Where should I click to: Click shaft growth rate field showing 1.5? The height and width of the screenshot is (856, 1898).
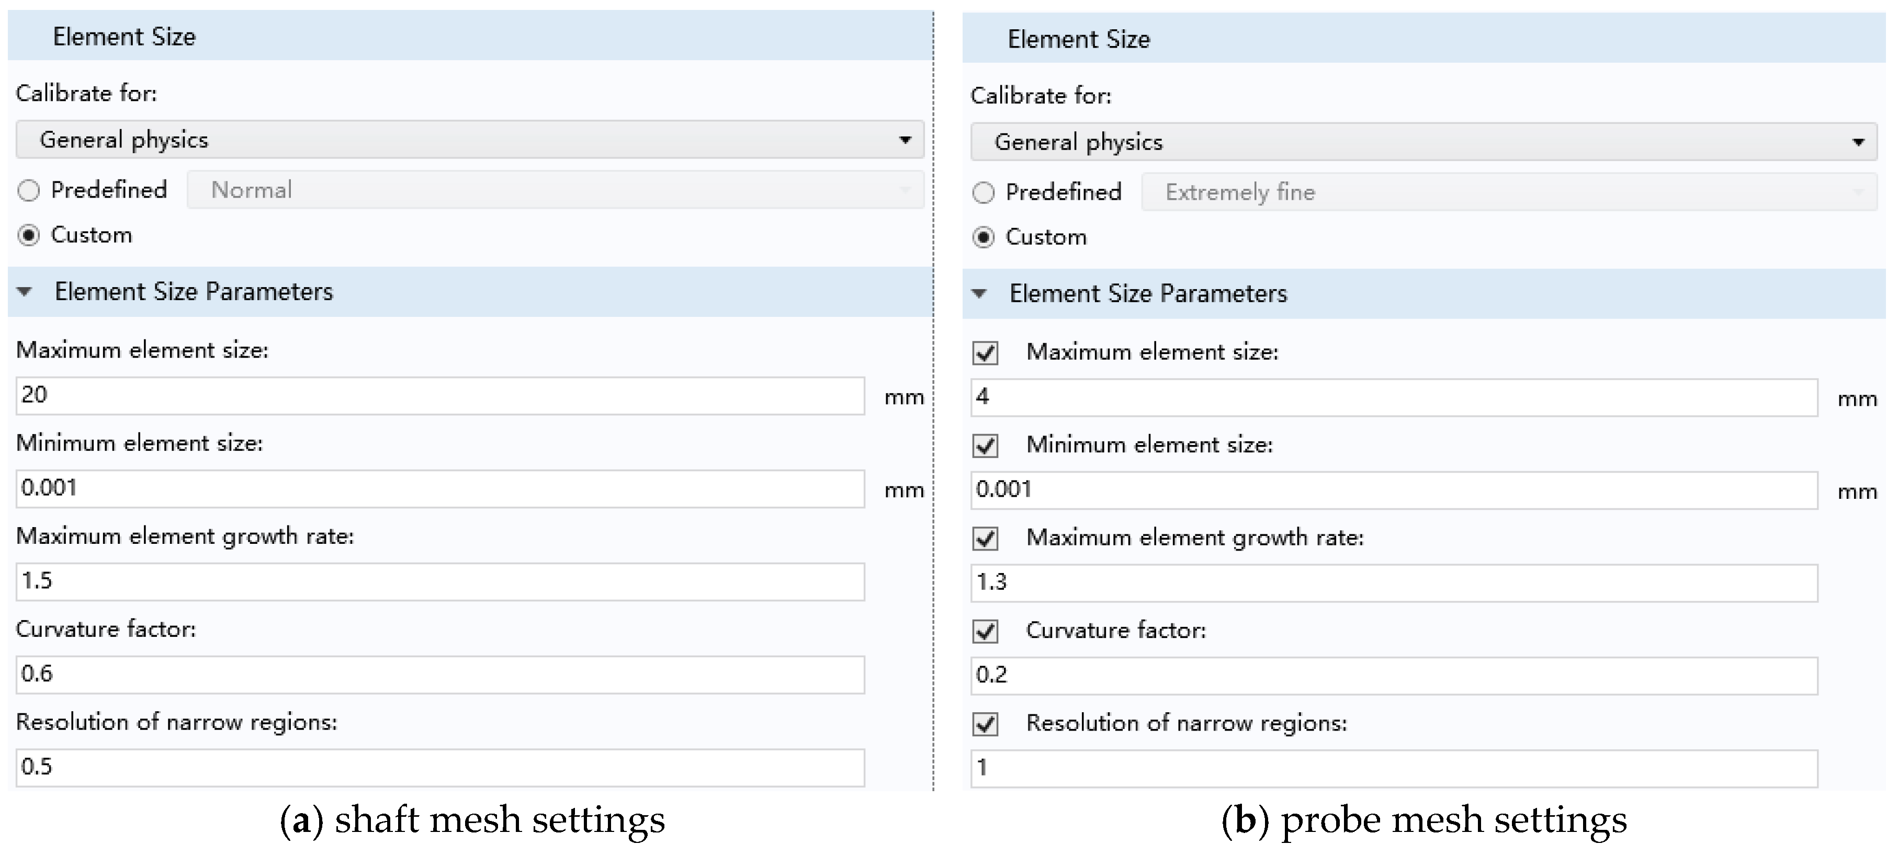(x=440, y=581)
